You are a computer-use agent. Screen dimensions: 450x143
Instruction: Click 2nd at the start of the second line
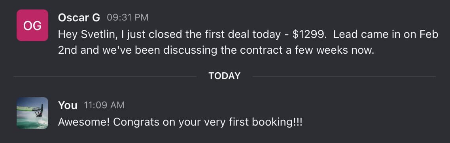point(68,51)
